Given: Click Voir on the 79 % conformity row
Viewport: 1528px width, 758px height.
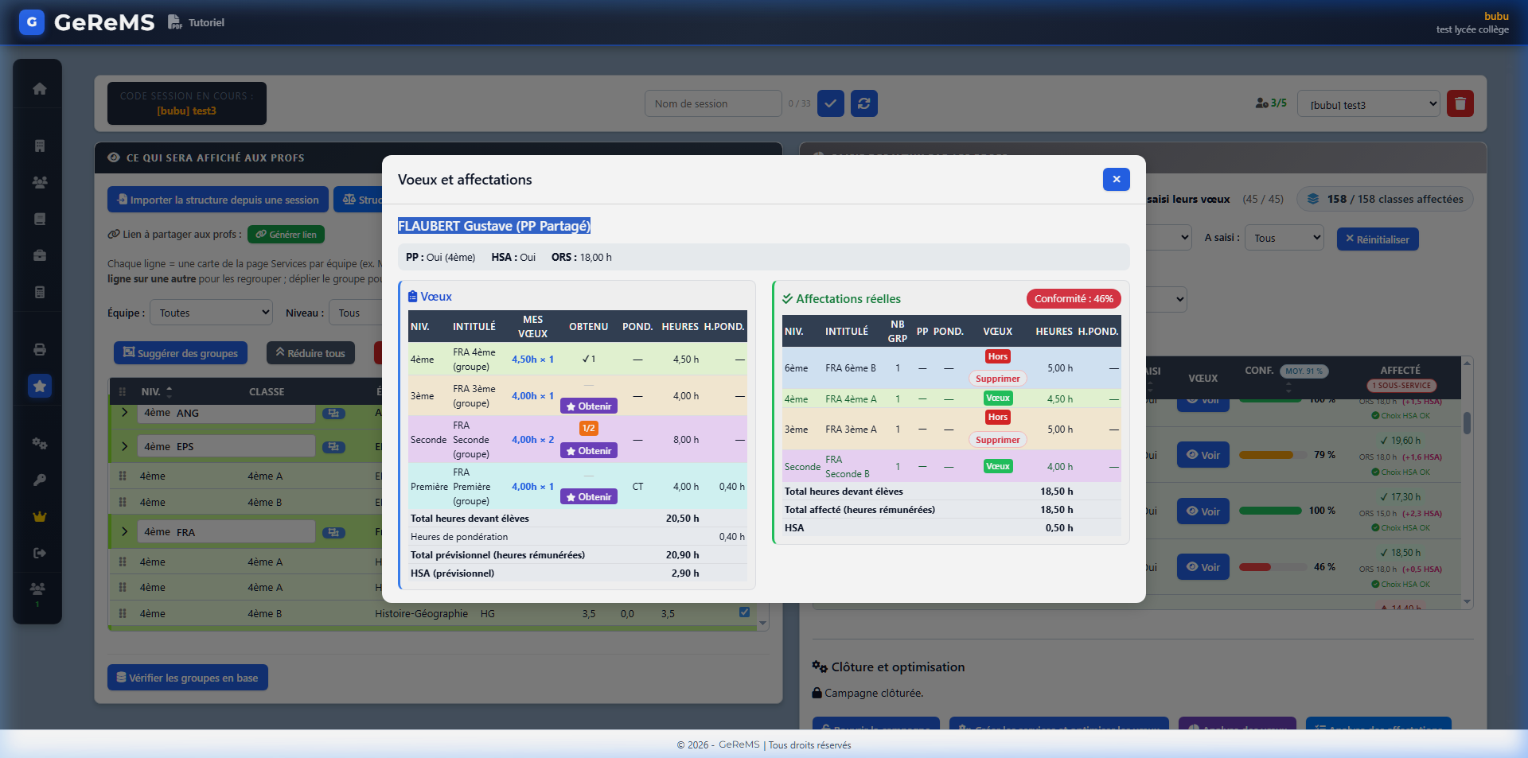Looking at the screenshot, I should (1203, 455).
